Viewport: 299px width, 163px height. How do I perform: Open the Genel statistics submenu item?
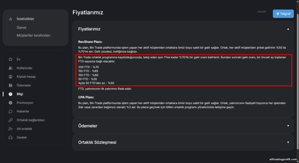pyautogui.click(x=21, y=27)
